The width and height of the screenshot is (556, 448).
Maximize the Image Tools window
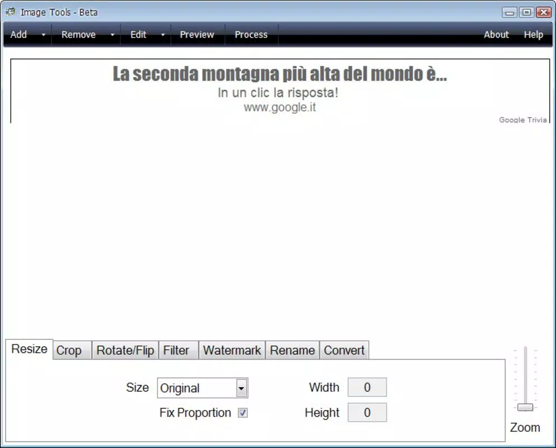(x=526, y=12)
